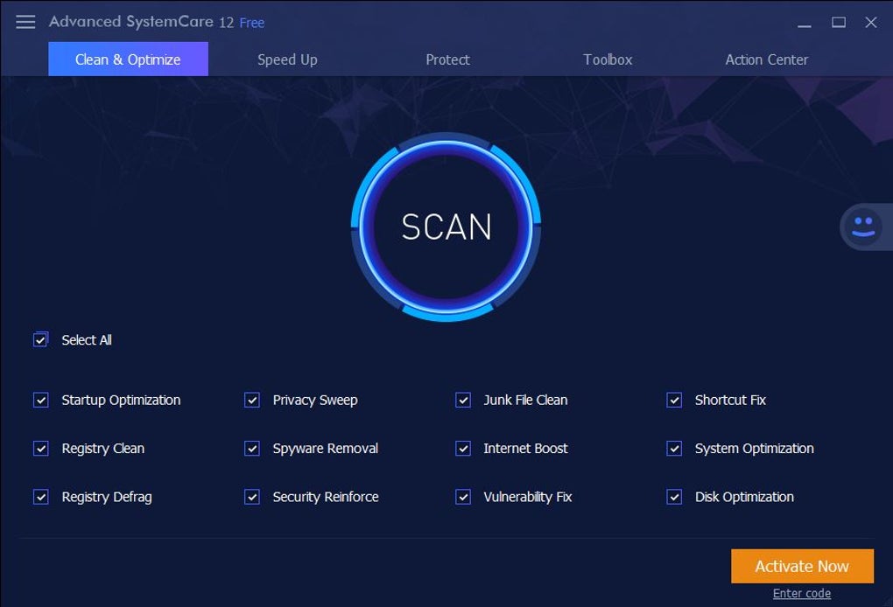Toggle Security Reinforce checkbox
This screenshot has width=893, height=607.
point(252,497)
